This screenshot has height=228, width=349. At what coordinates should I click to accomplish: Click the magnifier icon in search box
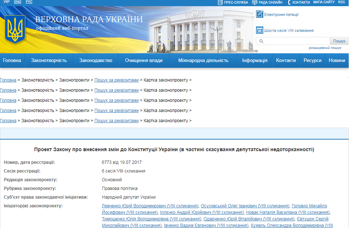click(x=261, y=41)
